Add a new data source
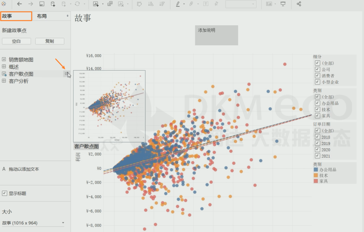The height and width of the screenshot is (232, 364). click(x=53, y=4)
